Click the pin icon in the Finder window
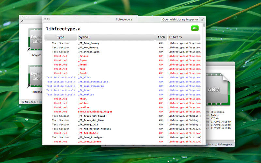Viewport: 261px width, 163px height. click(22, 22)
